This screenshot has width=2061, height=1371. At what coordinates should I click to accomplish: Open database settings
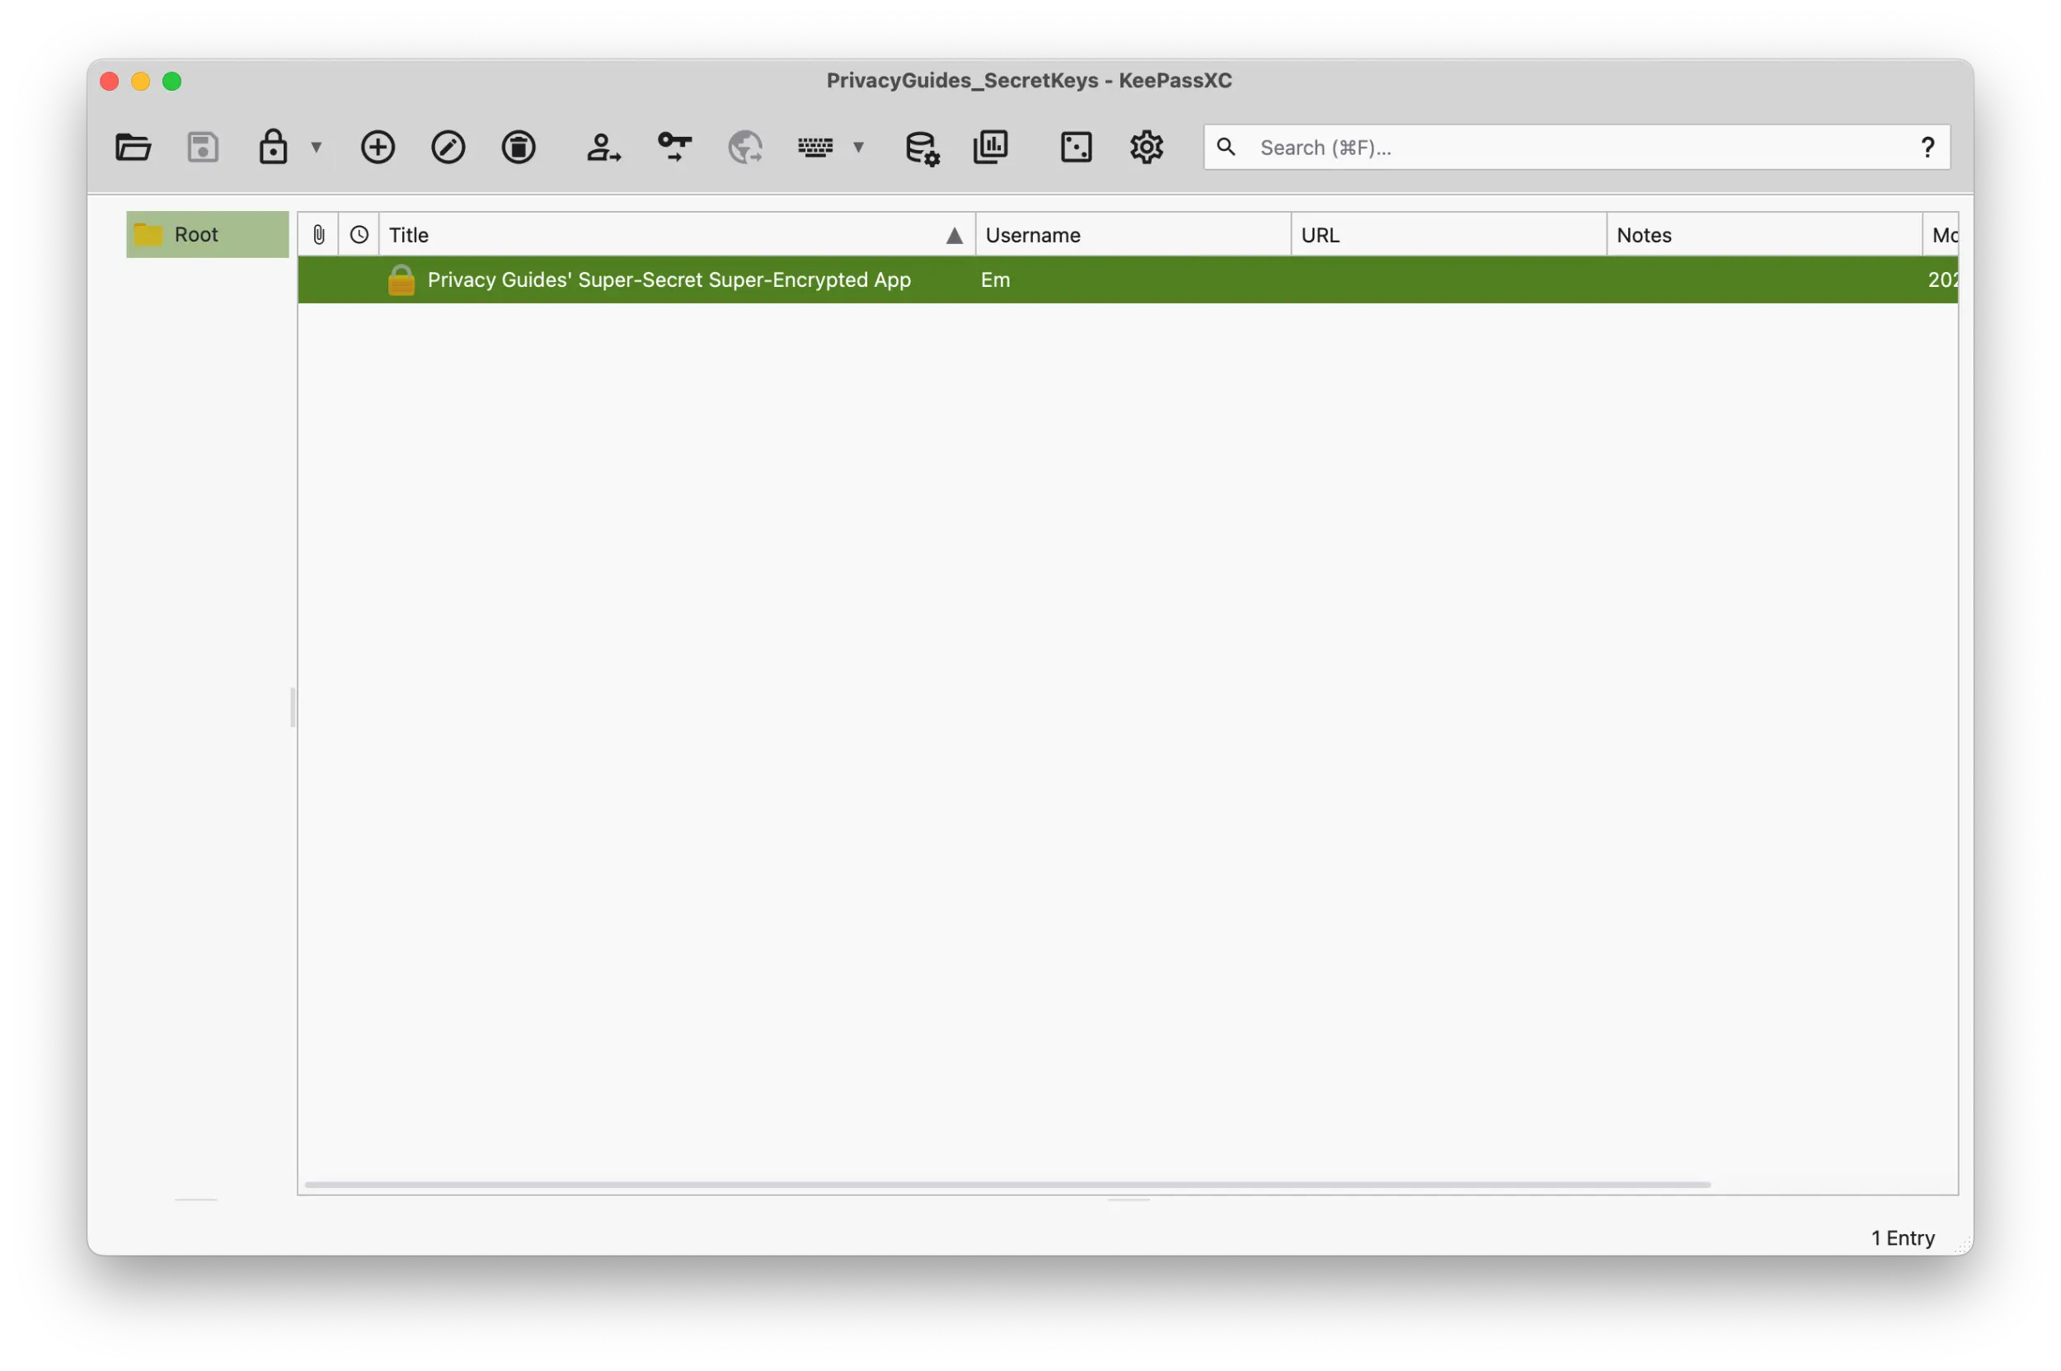pos(923,147)
